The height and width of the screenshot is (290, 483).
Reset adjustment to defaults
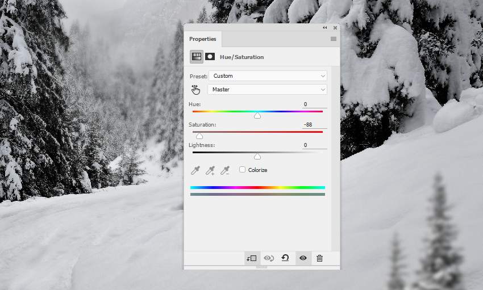coord(285,258)
